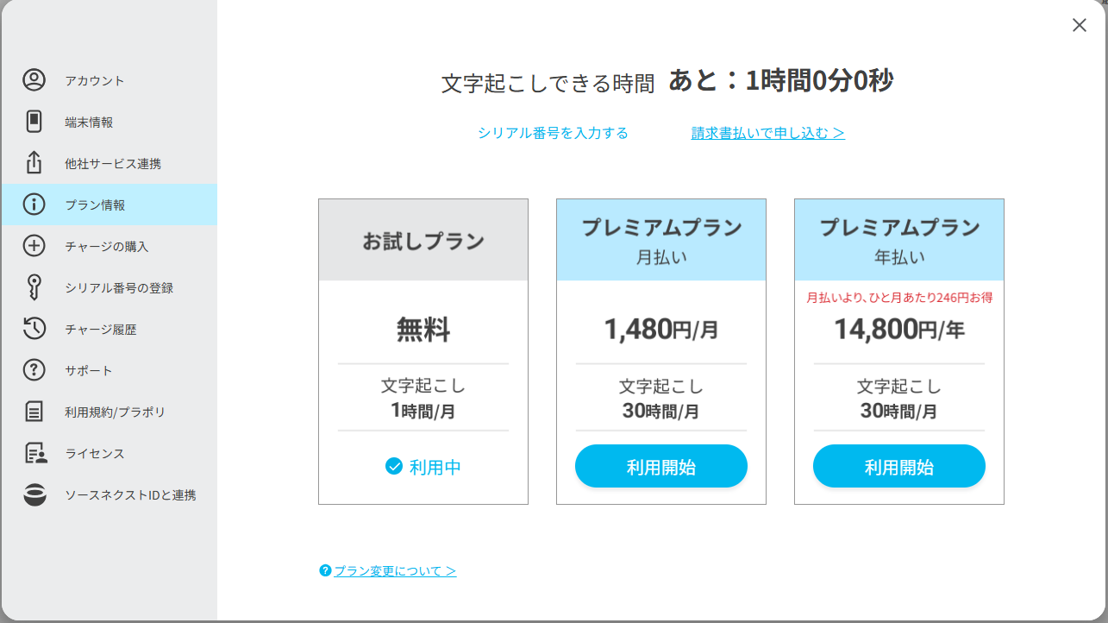Open 利用規約/プラポリ document icon
The image size is (1108, 623).
pyautogui.click(x=34, y=412)
